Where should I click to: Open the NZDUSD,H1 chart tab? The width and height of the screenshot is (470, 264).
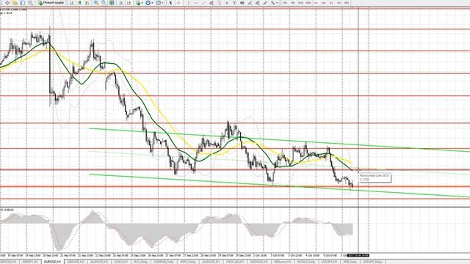click(259, 262)
